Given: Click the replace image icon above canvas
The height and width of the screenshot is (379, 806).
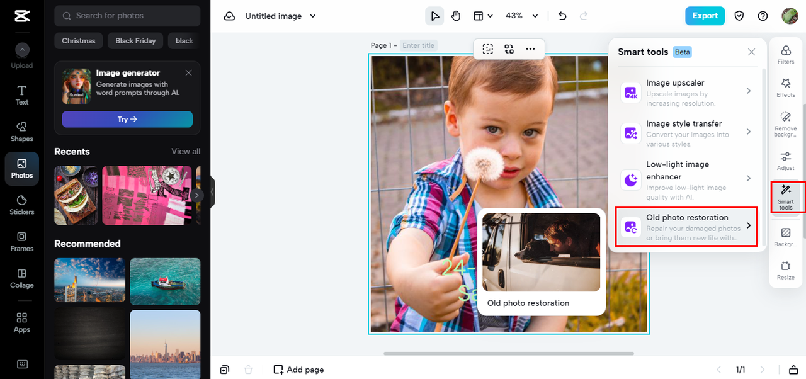Looking at the screenshot, I should 509,48.
